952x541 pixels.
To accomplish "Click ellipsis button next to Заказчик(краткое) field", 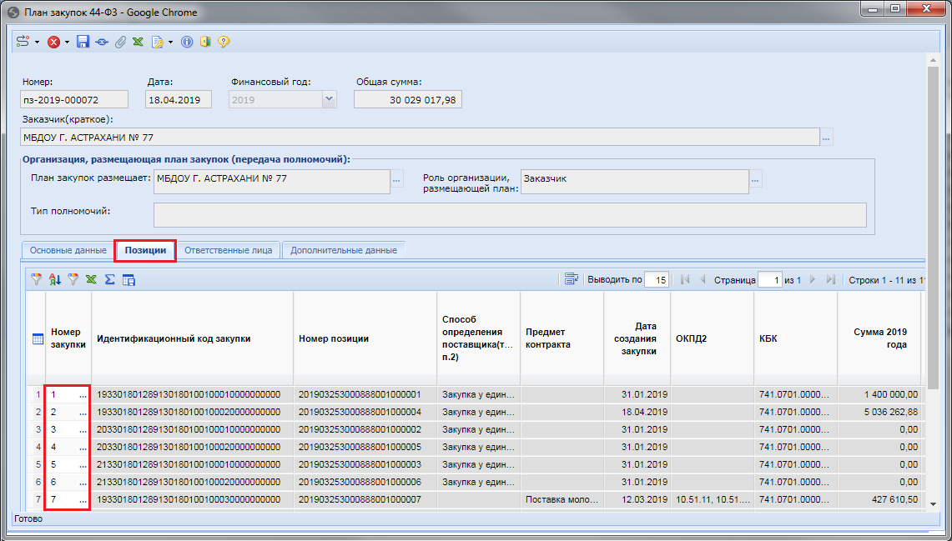I will coord(827,138).
